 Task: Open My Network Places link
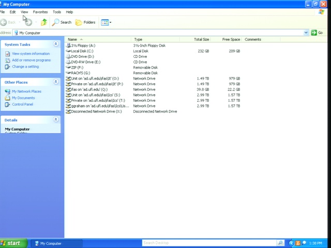tap(26, 91)
